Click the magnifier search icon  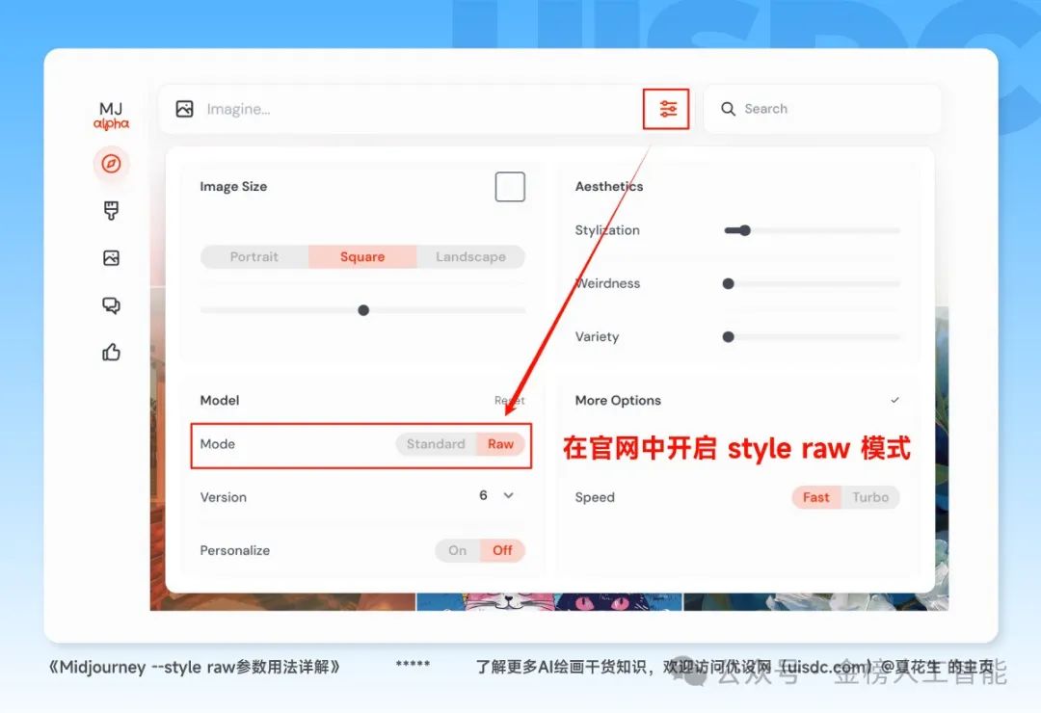pyautogui.click(x=729, y=109)
